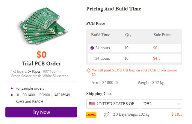Select the $4.5 24 hours build option
This screenshot has height=124, width=192.
92,58
